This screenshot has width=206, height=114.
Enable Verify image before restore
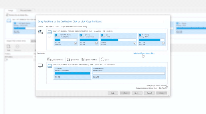[167, 85]
